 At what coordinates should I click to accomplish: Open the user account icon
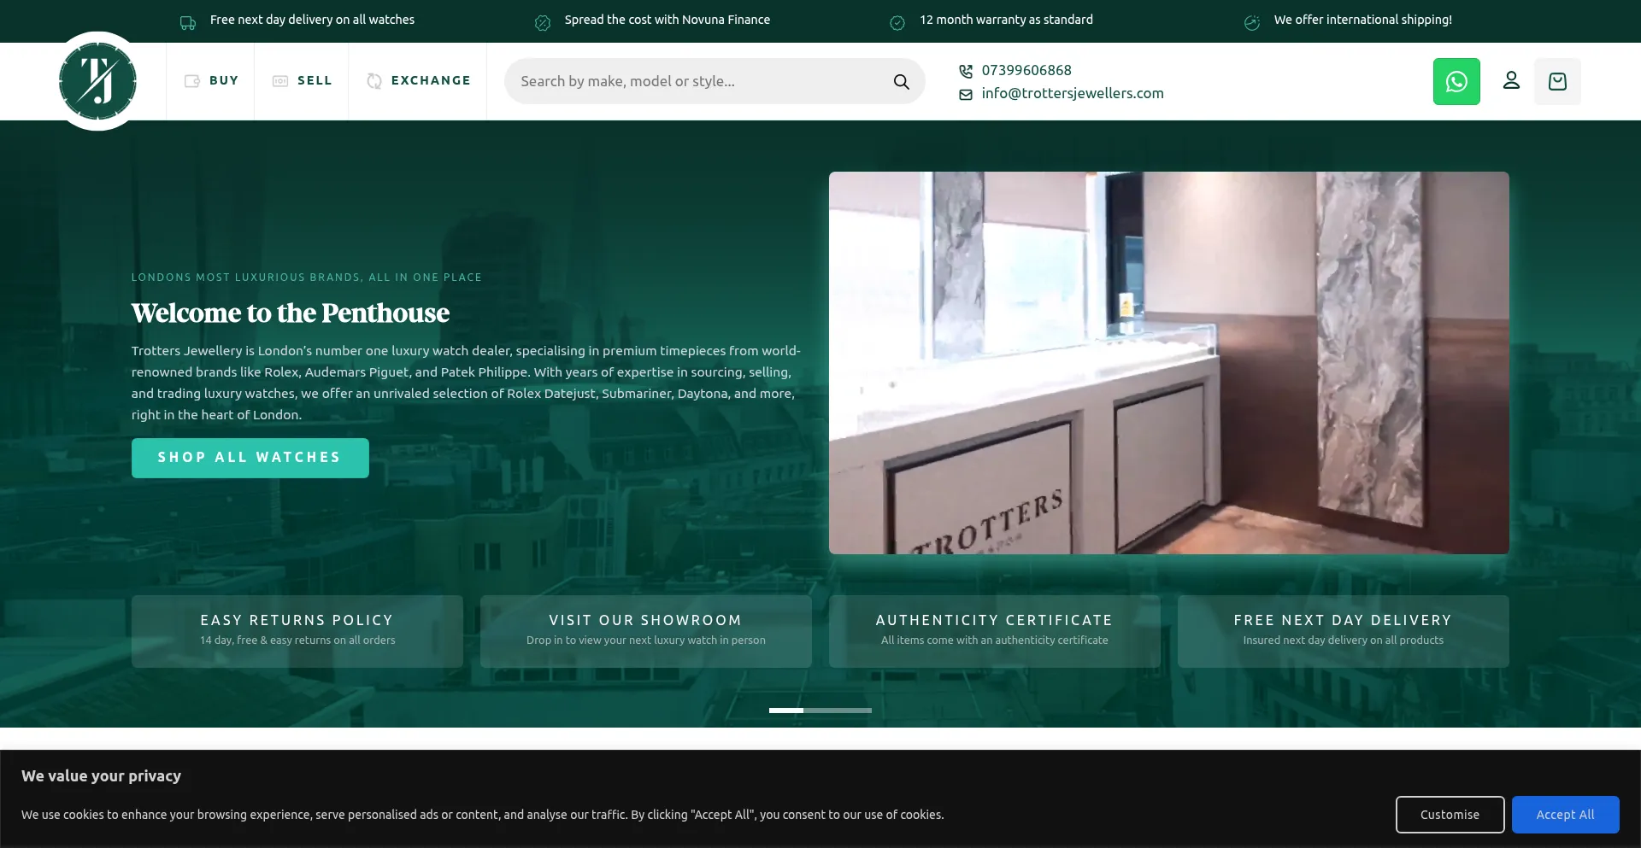click(1511, 80)
